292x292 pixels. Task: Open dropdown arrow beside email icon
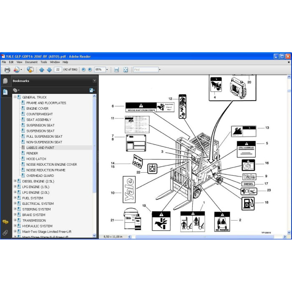tap(21, 70)
